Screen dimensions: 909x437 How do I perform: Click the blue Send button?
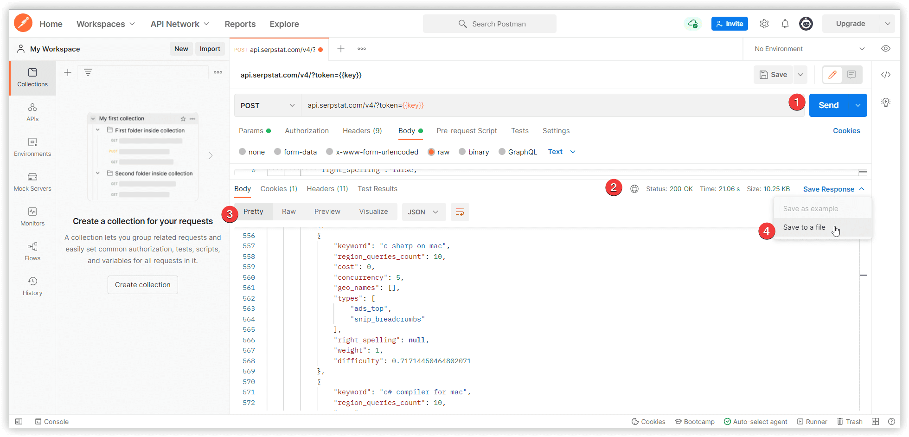[829, 105]
